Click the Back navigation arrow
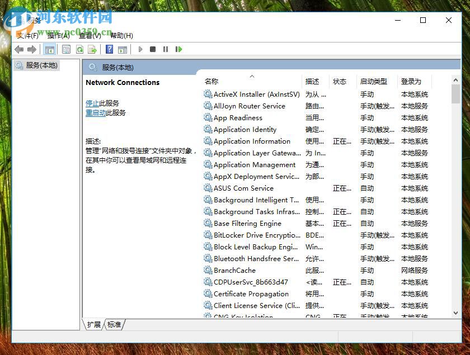Viewport: 470px width, 355px height. point(19,49)
